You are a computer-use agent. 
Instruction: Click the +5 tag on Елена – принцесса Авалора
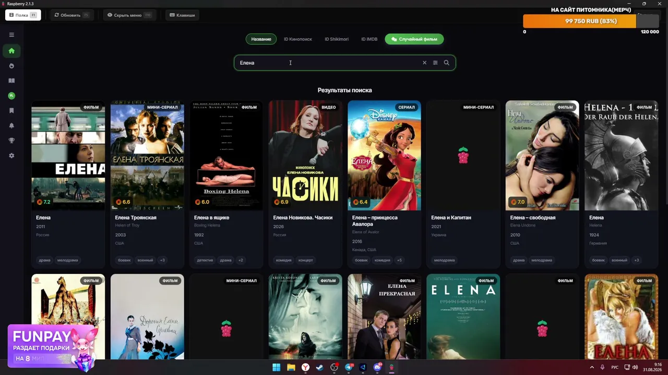[399, 260]
